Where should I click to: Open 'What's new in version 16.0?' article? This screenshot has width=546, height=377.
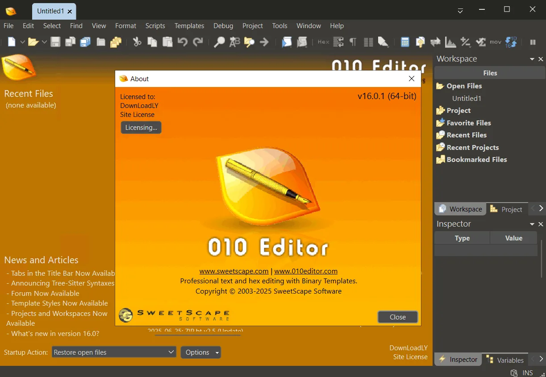[x=55, y=333]
